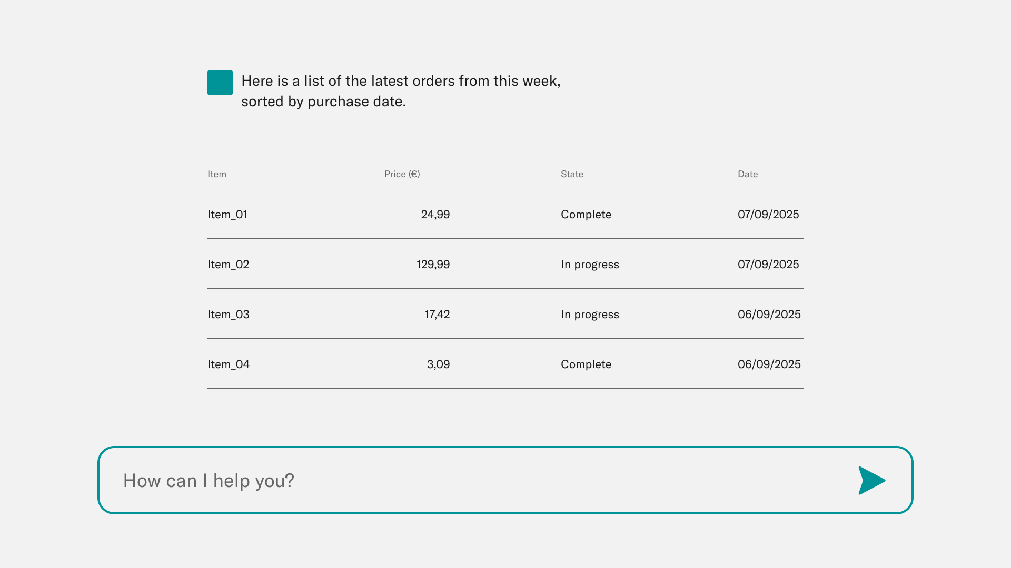Open the Item_02 order entry

(229, 265)
